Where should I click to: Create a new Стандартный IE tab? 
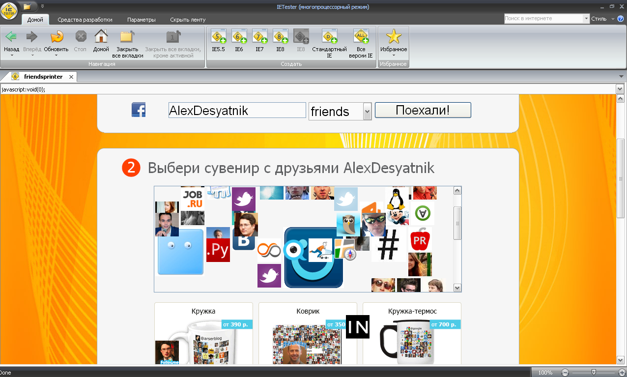tap(329, 44)
